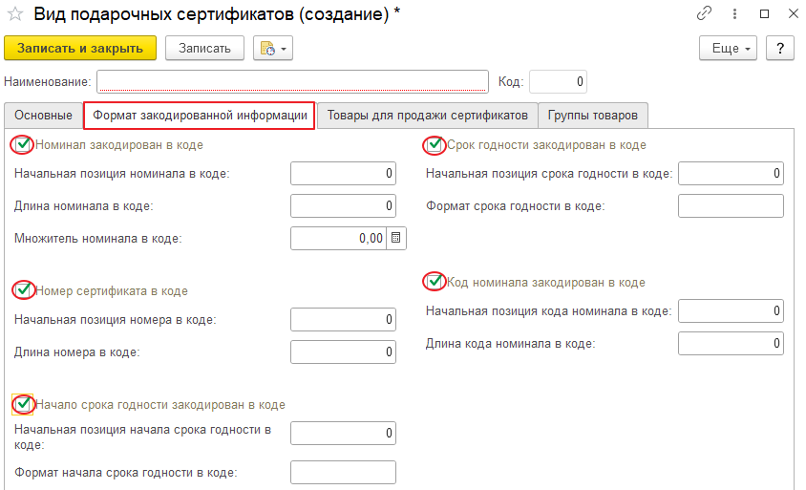Viewport: 806px width, 490px height.
Task: Toggle Срок годности закодирован в коде checkbox
Action: (435, 145)
